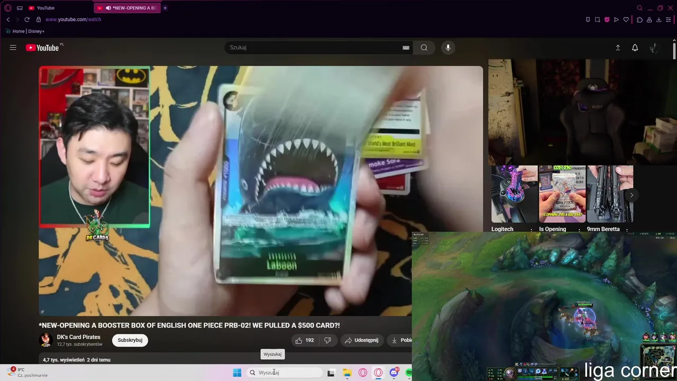Open the 9mm Beretta short thumbnail
This screenshot has height=381, width=677.
610,194
